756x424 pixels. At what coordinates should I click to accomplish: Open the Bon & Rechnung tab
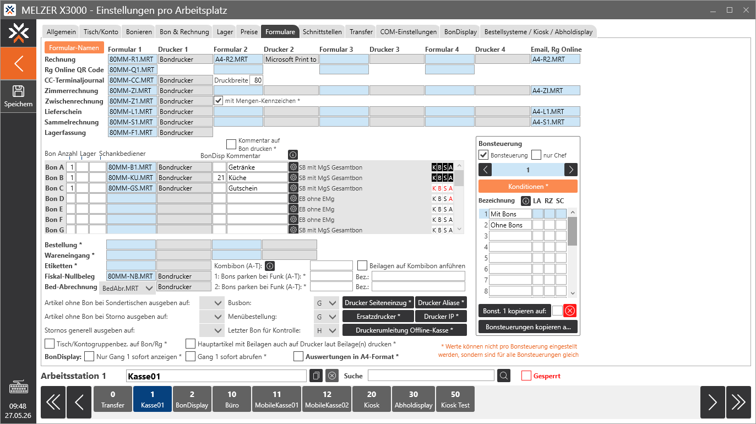tap(184, 31)
